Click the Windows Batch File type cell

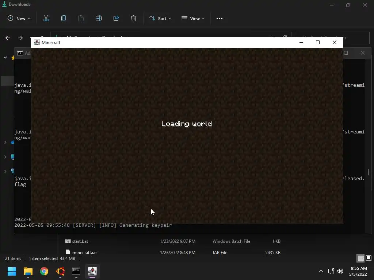[231, 241]
